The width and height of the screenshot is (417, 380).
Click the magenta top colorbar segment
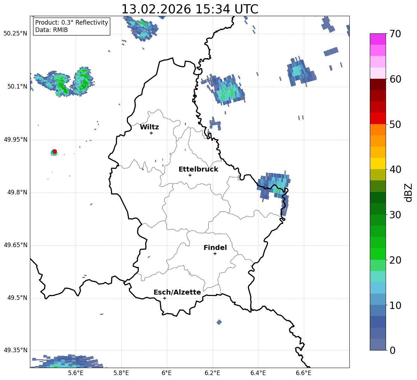[378, 39]
